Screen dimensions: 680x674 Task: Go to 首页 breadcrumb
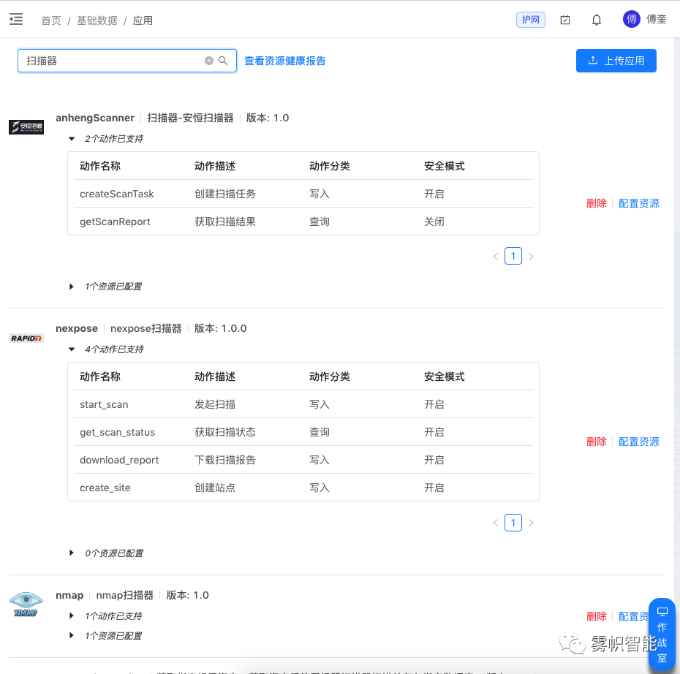click(51, 20)
